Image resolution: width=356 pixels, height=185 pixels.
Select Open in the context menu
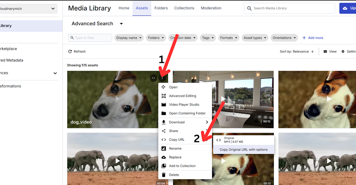click(x=185, y=87)
